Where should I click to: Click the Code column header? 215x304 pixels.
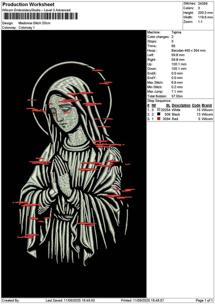coord(196,105)
